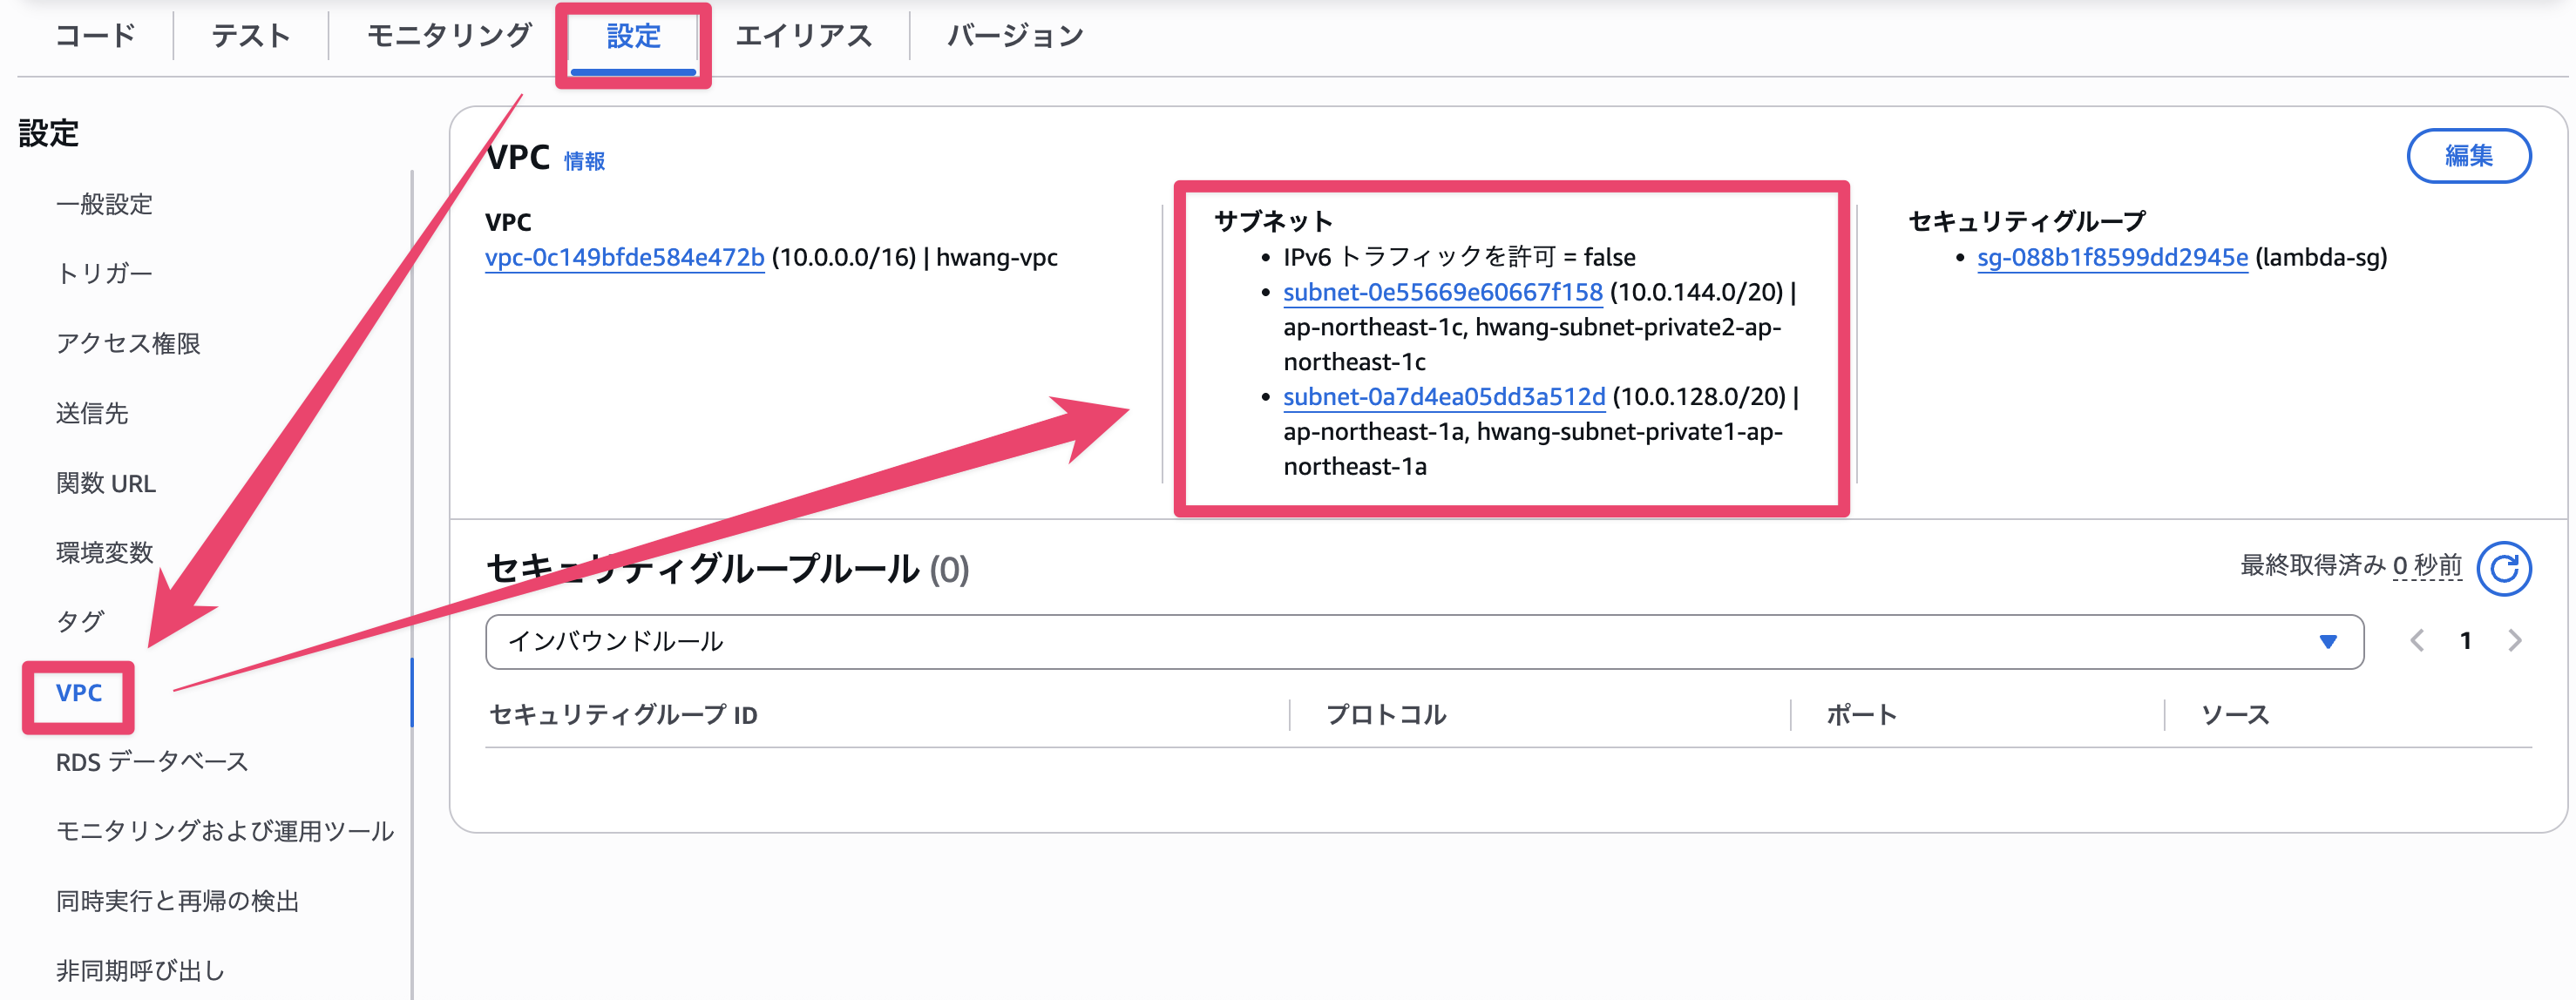This screenshot has height=1000, width=2576.
Task: Click page number 1 in pagination
Action: pyautogui.click(x=2466, y=641)
